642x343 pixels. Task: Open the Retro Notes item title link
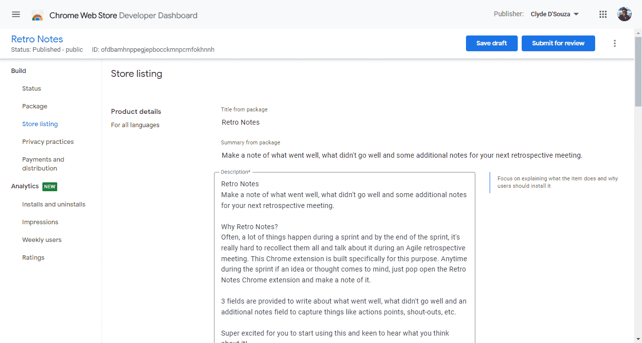point(37,39)
